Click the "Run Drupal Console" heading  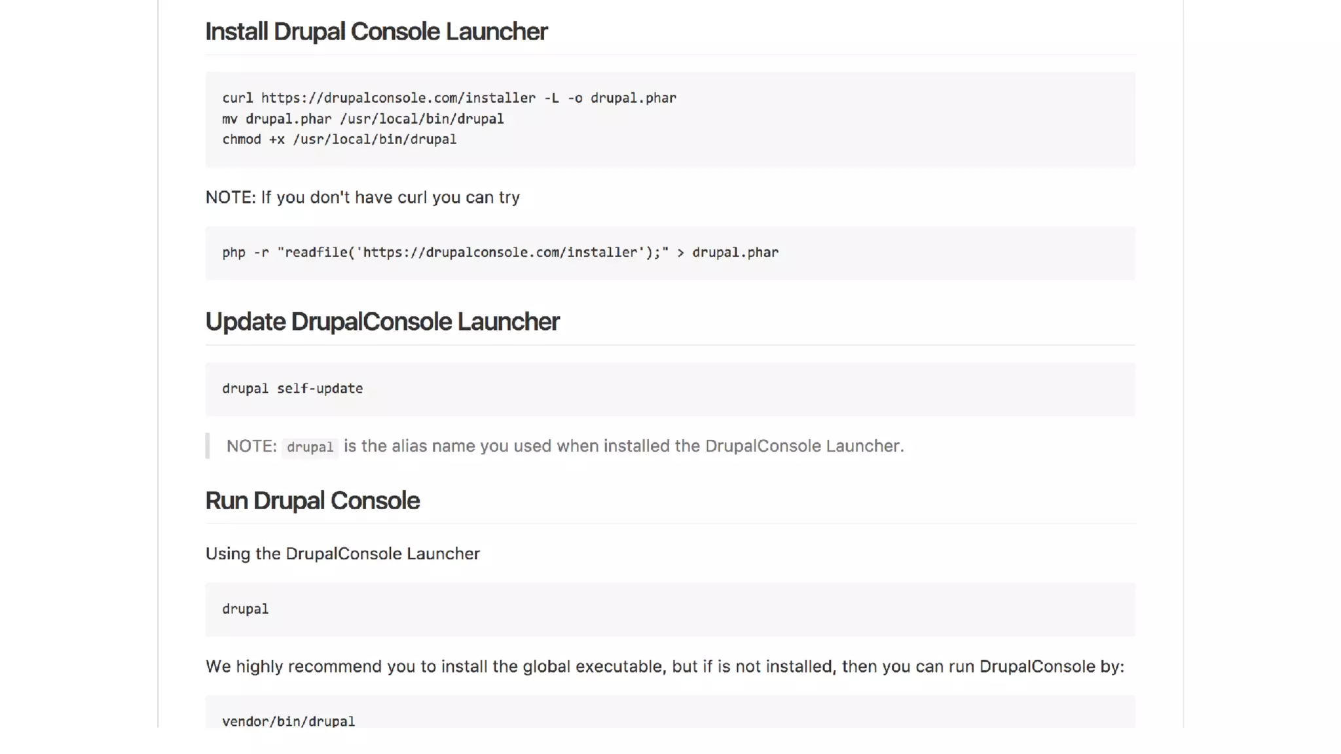point(312,501)
